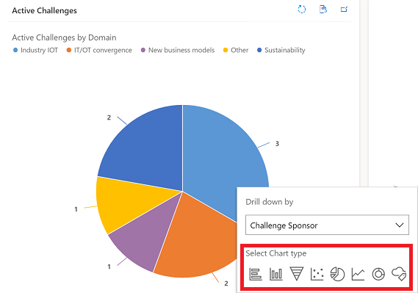This screenshot has width=418, height=293.
Task: Click the view records icon in header
Action: (323, 10)
